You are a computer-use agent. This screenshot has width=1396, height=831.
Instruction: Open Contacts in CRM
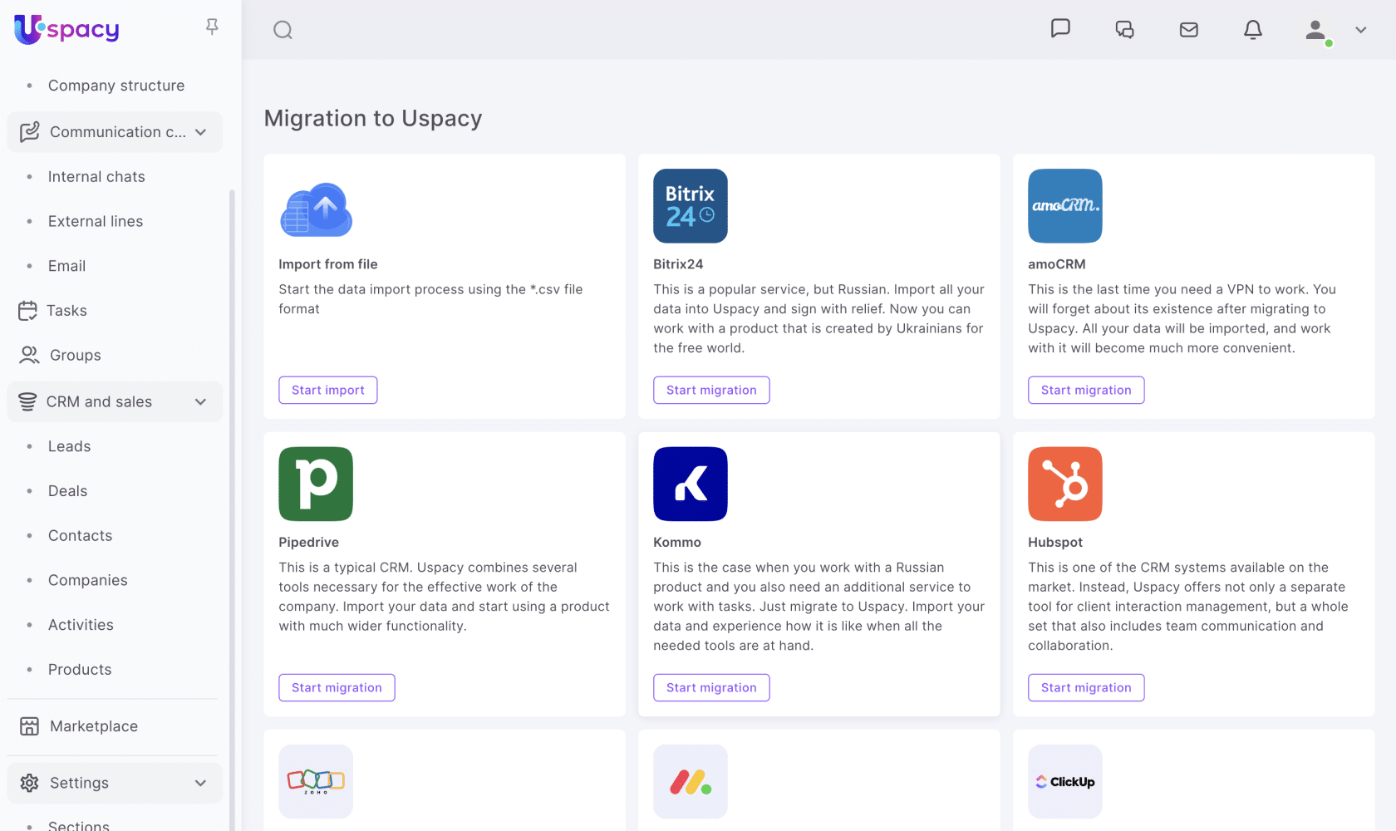click(x=80, y=536)
